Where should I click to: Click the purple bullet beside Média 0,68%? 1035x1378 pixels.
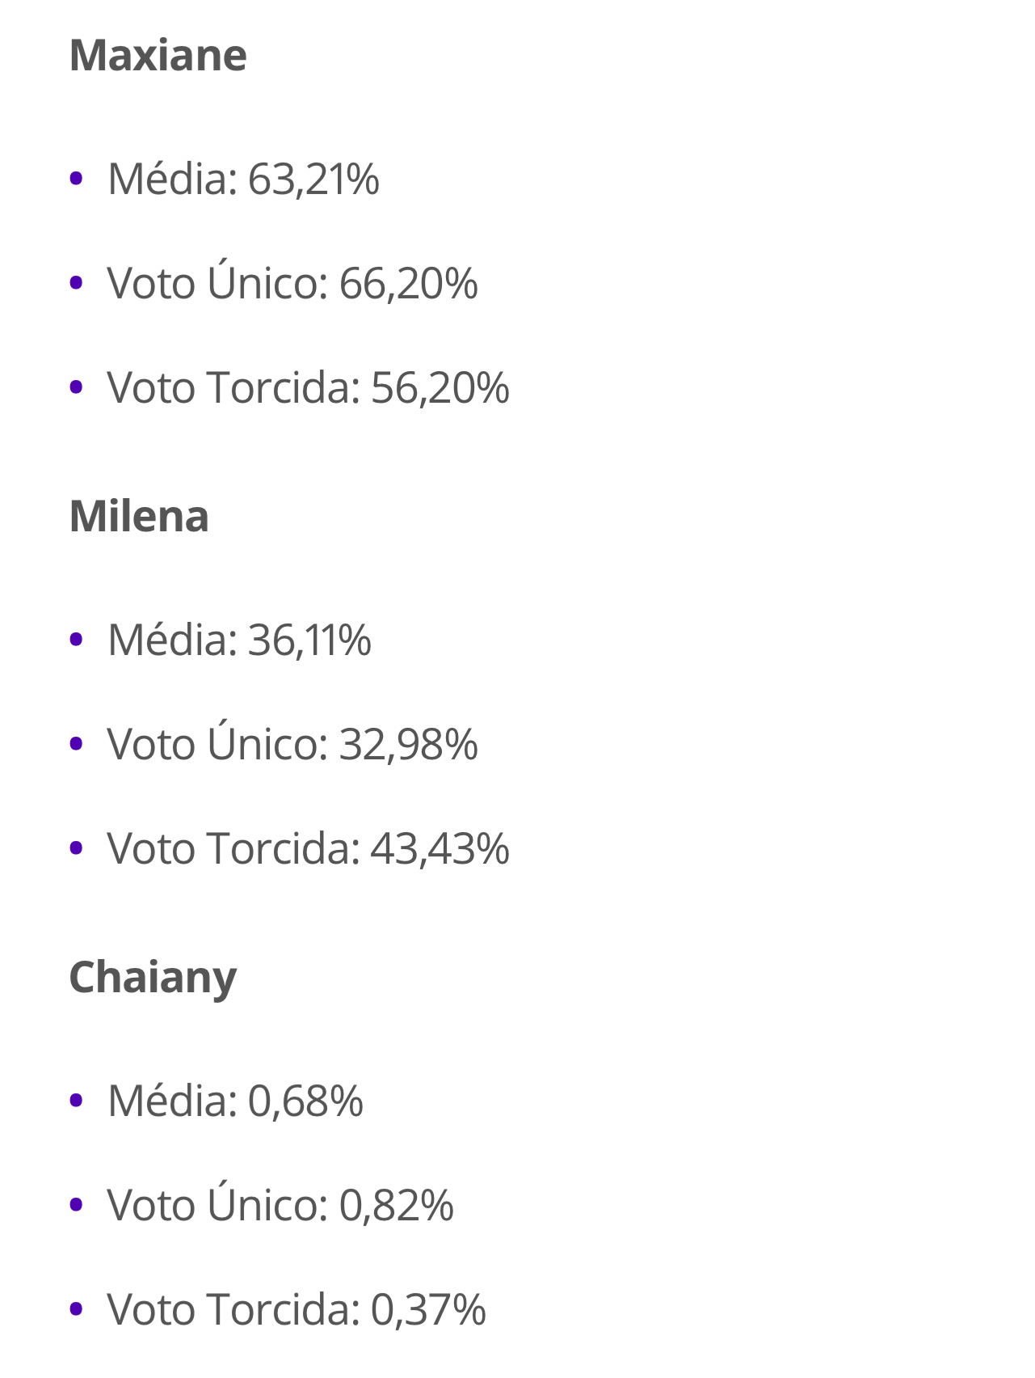[77, 1101]
